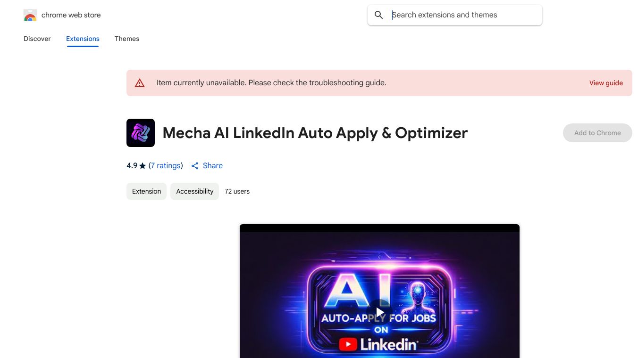This screenshot has width=638, height=358.
Task: Open the 7 ratings link
Action: (166, 166)
